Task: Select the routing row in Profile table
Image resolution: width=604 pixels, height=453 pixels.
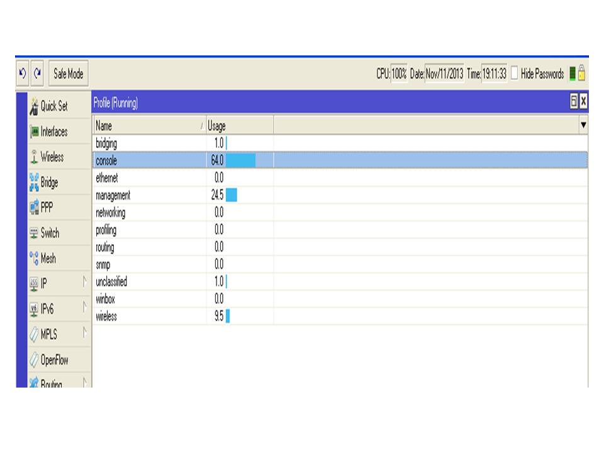Action: tap(340, 247)
